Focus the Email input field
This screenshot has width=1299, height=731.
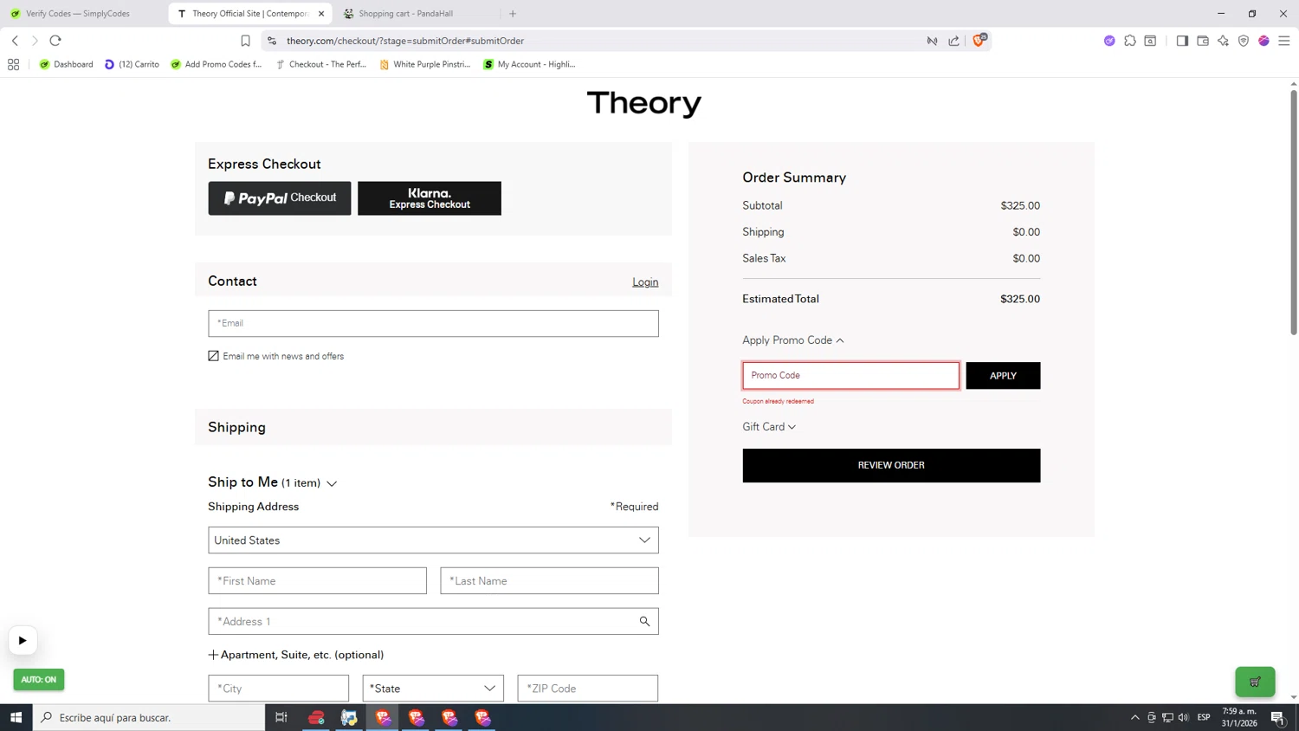click(433, 324)
